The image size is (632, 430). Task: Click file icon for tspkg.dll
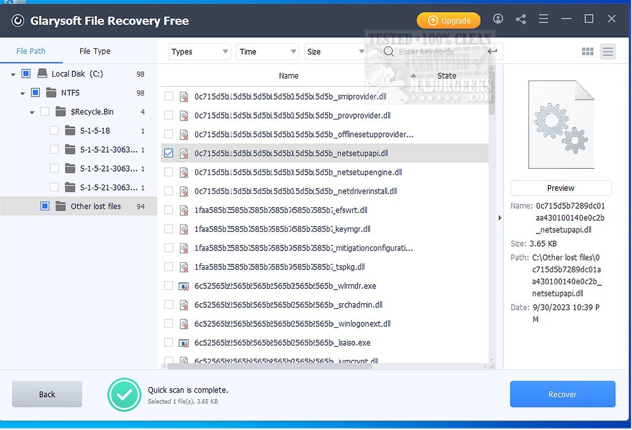pos(184,266)
